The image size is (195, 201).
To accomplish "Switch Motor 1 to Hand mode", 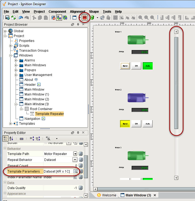I will [125, 66].
